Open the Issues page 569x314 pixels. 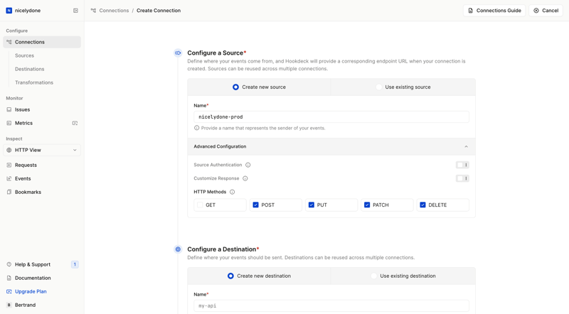(x=22, y=109)
